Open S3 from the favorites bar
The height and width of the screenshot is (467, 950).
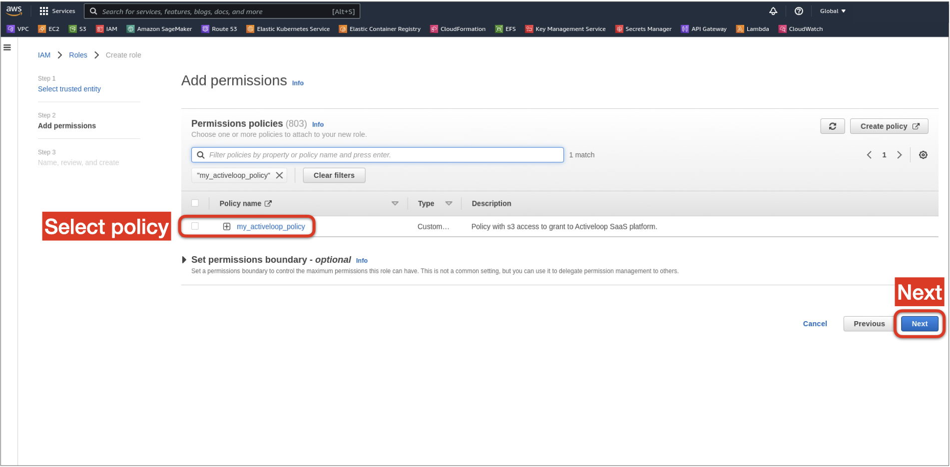[x=77, y=29]
